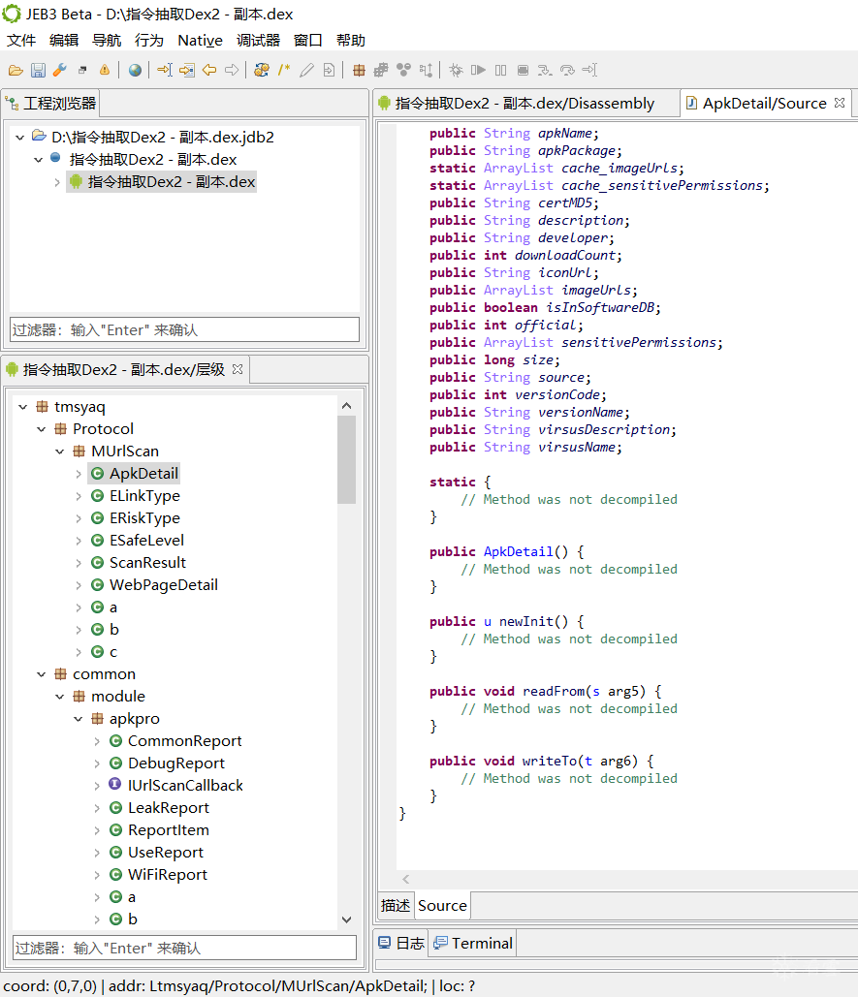Click the debugger pause icon
This screenshot has width=858, height=997.
click(500, 70)
